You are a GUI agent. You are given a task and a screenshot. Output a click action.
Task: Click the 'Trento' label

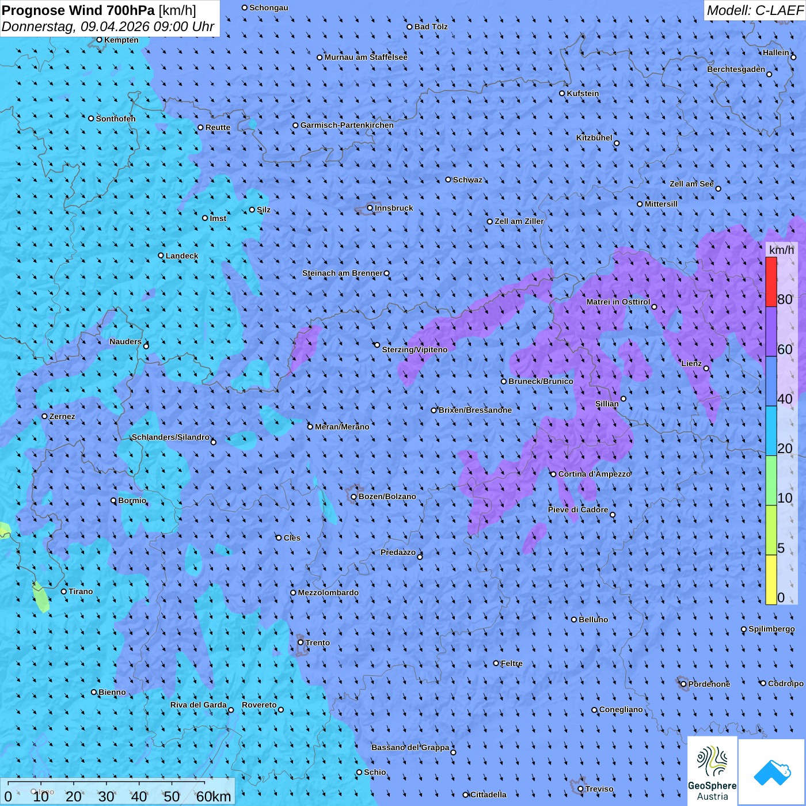point(318,642)
